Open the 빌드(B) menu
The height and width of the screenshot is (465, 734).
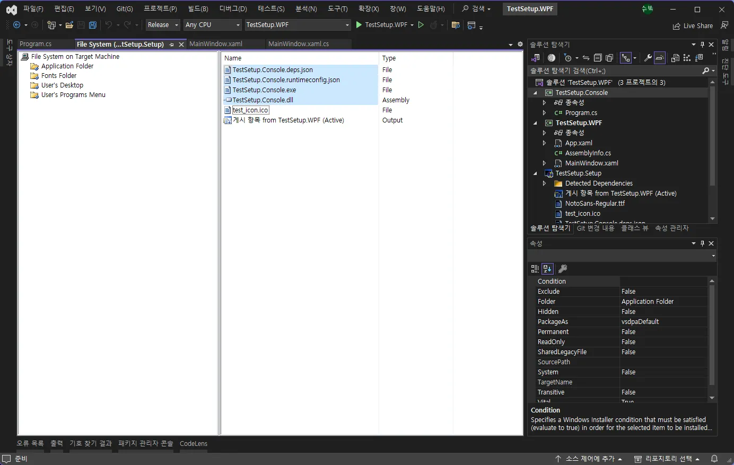pyautogui.click(x=198, y=9)
